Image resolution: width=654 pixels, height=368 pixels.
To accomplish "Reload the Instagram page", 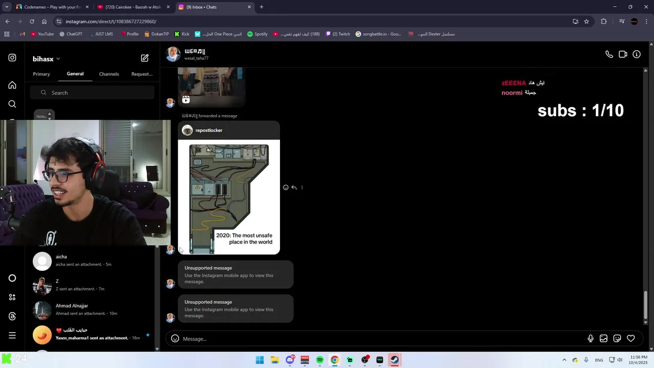I will 32,21.
